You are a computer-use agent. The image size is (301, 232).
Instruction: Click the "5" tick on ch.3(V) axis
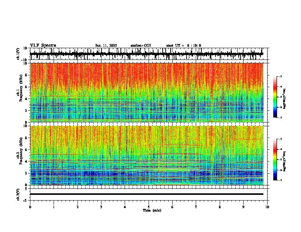pyautogui.click(x=27, y=189)
